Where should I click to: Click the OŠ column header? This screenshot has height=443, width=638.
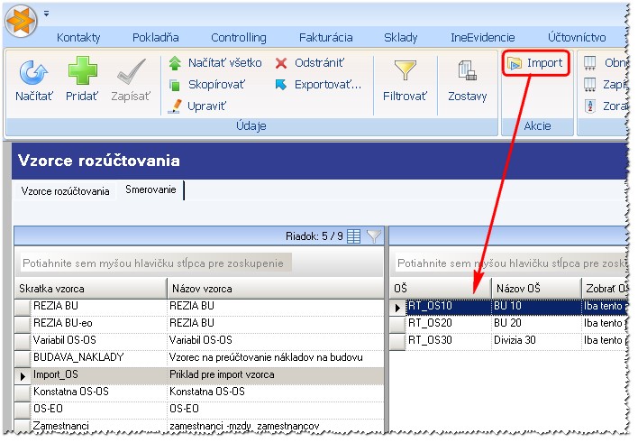pos(441,289)
